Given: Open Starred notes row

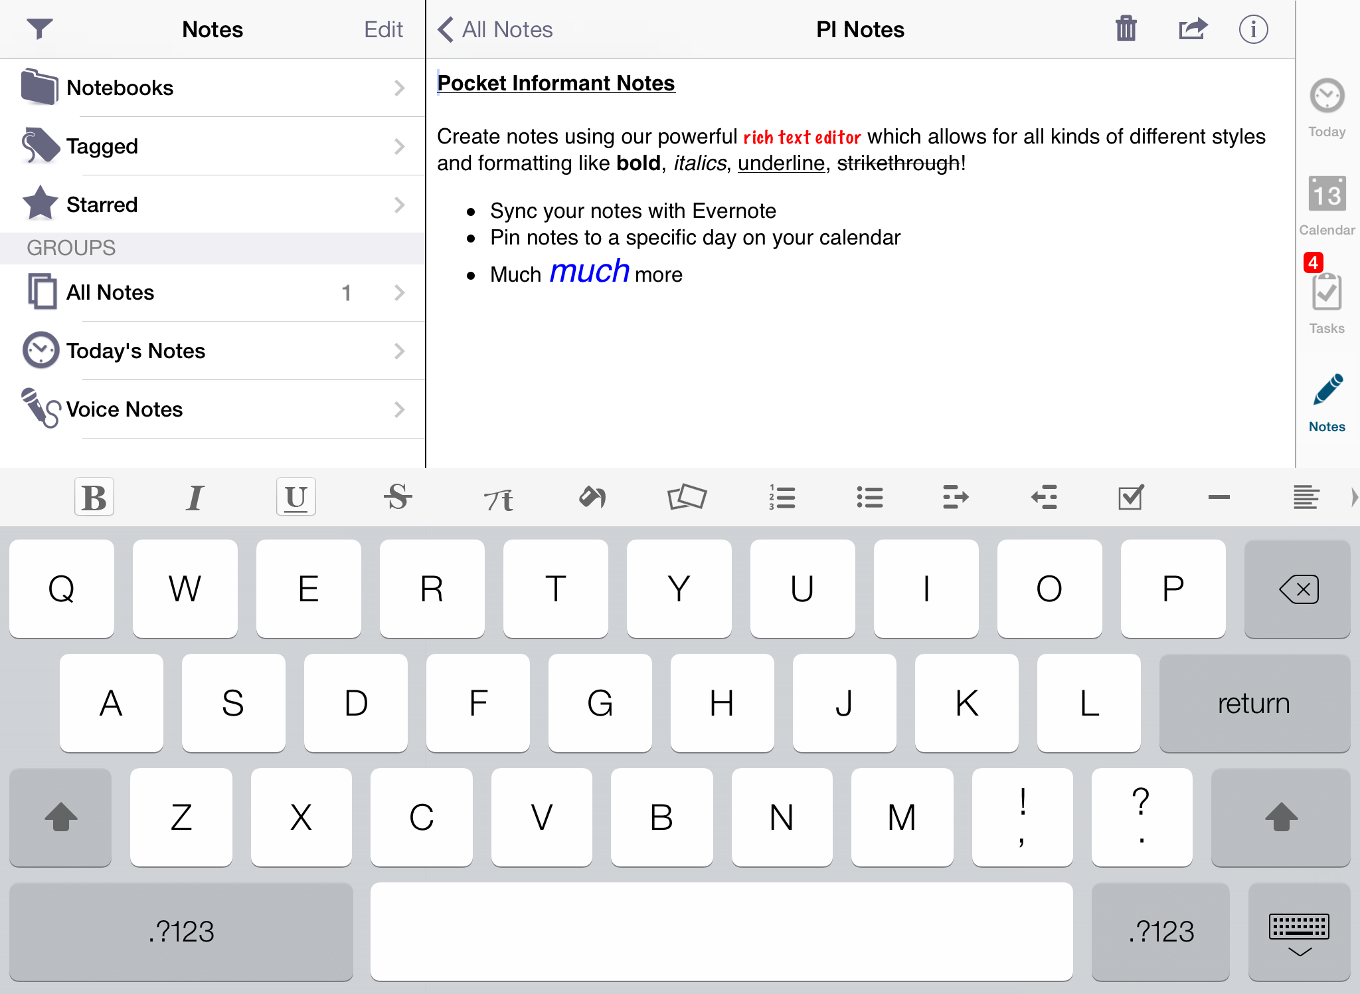Looking at the screenshot, I should (x=212, y=205).
